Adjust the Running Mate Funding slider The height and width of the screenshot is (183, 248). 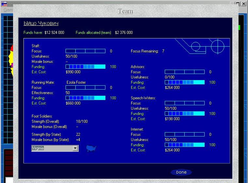[85, 98]
